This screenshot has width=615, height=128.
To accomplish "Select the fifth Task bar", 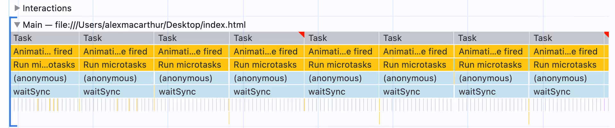I will click(341, 38).
